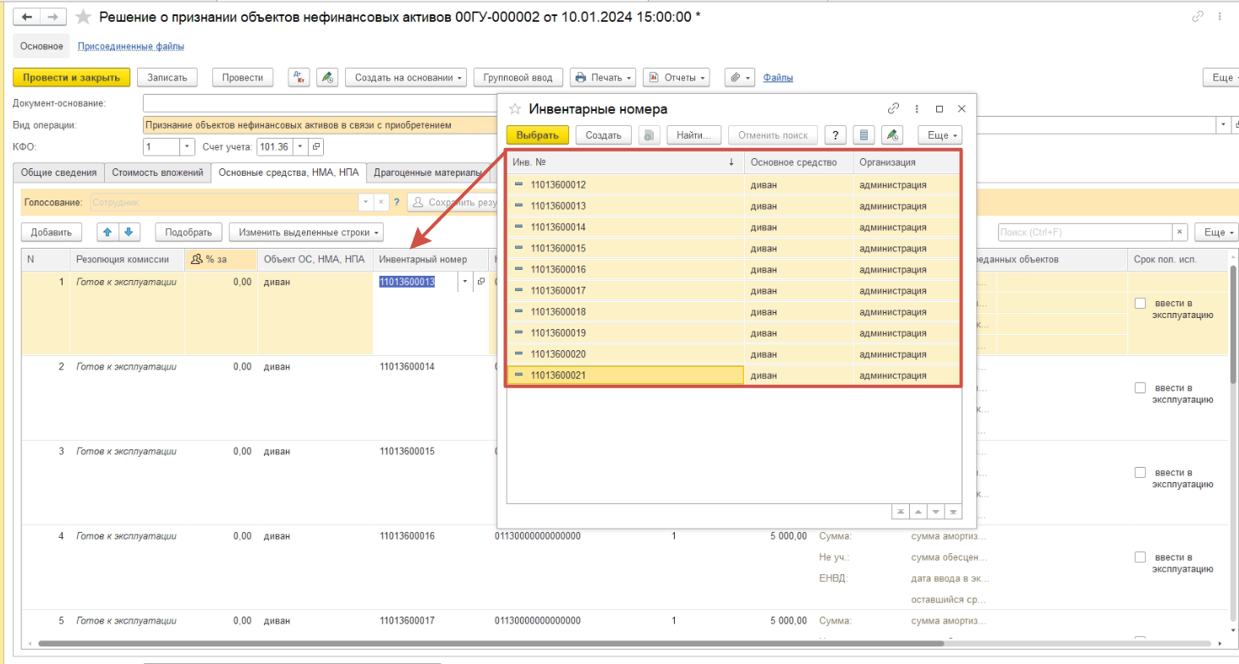Check 'ввести в эксплуатацию' for row 2
Image resolution: width=1239 pixels, height=664 pixels.
(1140, 388)
